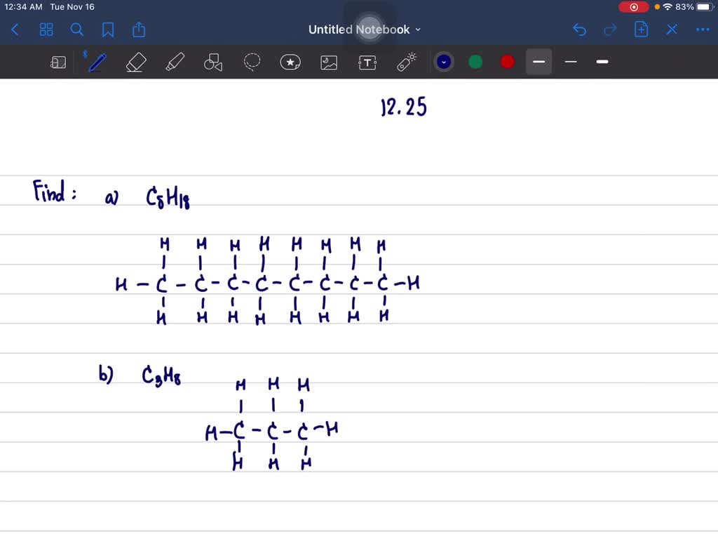Switch to the green ink color

coord(475,62)
